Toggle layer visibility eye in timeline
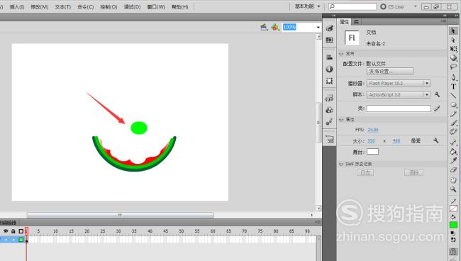Screen dimensions: 461x261 (x=6, y=231)
